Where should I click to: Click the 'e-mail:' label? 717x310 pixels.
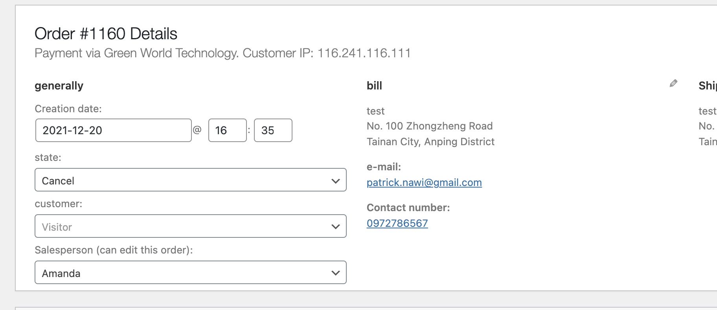(384, 167)
